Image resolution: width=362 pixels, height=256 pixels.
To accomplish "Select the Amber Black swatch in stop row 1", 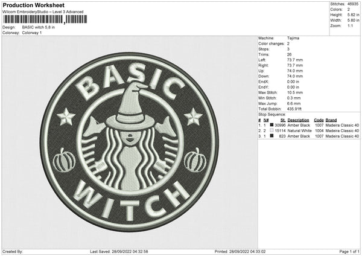I will pos(271,125).
